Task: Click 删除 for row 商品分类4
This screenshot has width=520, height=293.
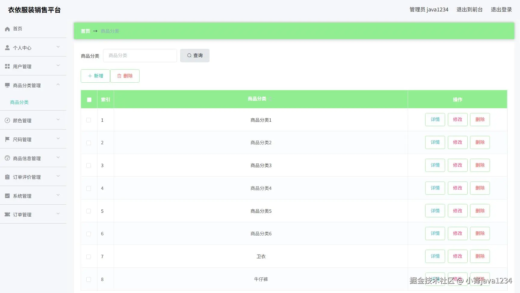Action: [480, 188]
